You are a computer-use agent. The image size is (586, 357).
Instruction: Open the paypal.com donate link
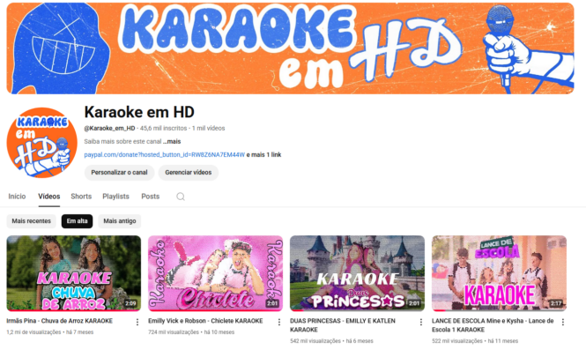click(x=165, y=155)
